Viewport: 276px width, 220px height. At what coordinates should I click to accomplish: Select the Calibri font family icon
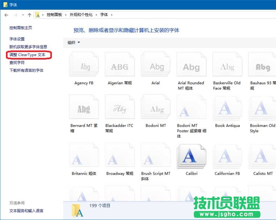[x=192, y=156]
